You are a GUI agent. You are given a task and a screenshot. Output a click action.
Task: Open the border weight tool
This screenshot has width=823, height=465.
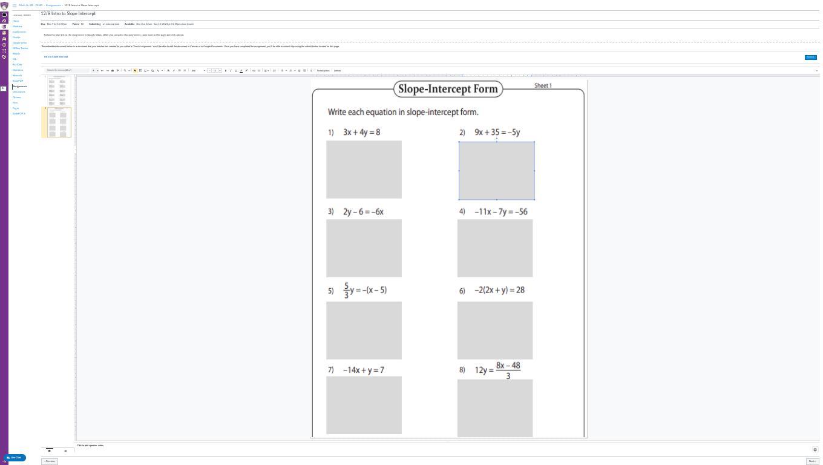point(179,70)
